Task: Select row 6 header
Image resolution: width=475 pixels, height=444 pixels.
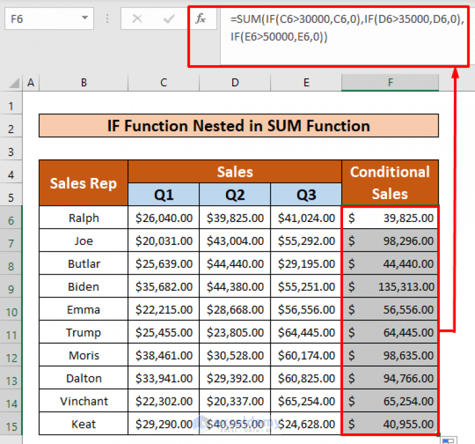Action: pyautogui.click(x=11, y=218)
